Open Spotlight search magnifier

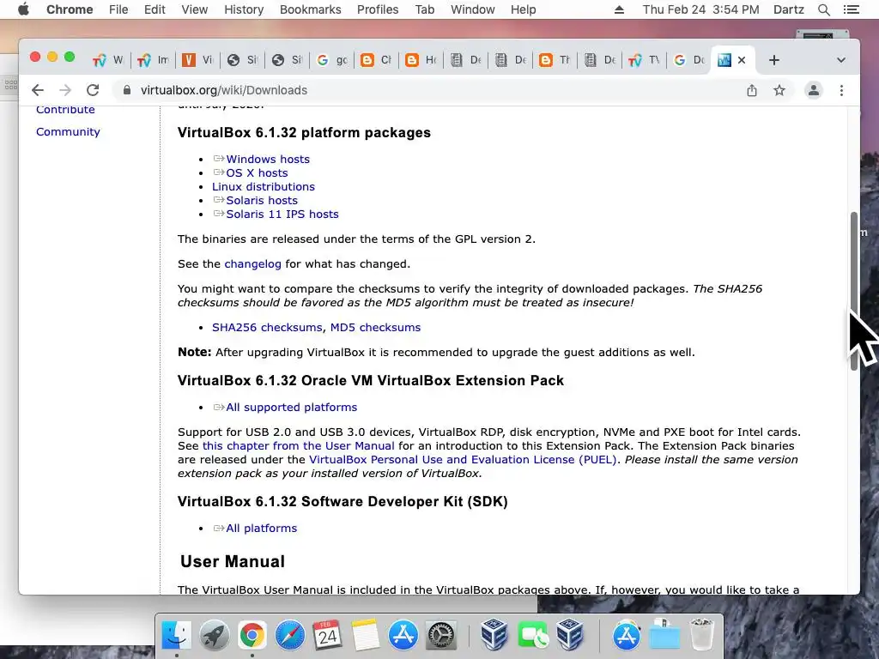[x=823, y=9]
